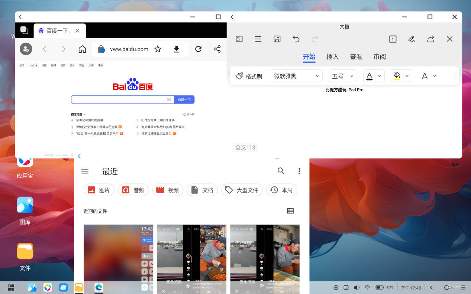Viewport: 471px width, 294px height.
Task: Toggle document reading layout icon
Action: 239,39
